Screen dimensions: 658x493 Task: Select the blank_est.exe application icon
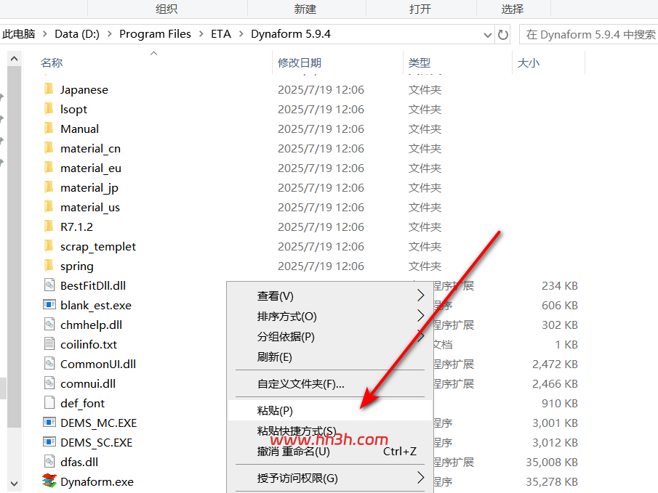tap(49, 305)
